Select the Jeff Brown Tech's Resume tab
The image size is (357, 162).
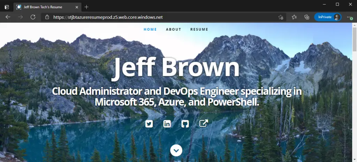click(47, 7)
